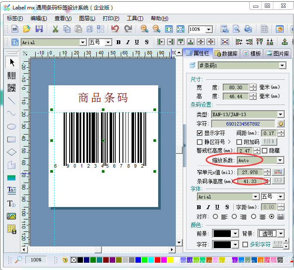Select the QR code tool
294x270 pixels.
point(12,88)
